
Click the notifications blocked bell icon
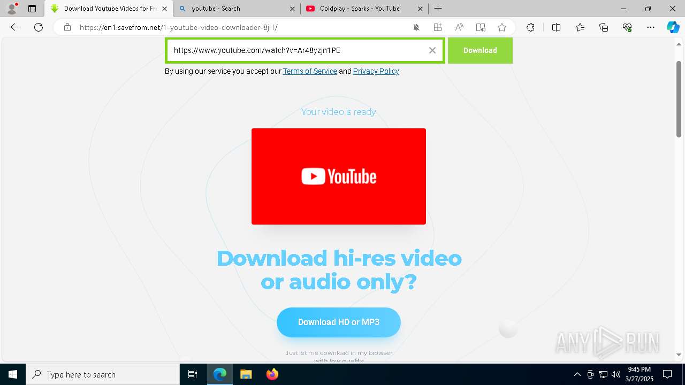pyautogui.click(x=416, y=27)
